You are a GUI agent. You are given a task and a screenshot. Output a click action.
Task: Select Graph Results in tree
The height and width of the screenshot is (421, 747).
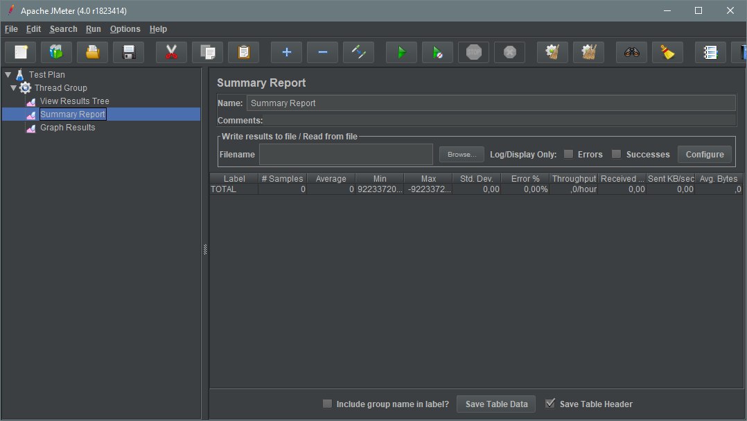(x=68, y=128)
